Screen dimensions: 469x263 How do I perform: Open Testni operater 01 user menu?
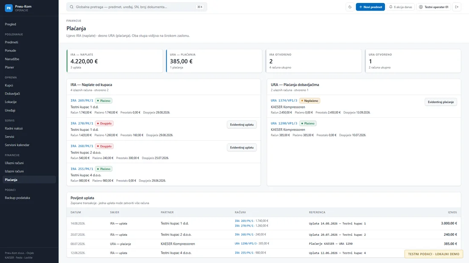434,7
